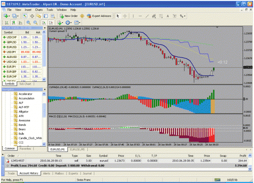This screenshot has height=183, width=254.
Task: Open the Periods clock icon
Action: (68, 23)
